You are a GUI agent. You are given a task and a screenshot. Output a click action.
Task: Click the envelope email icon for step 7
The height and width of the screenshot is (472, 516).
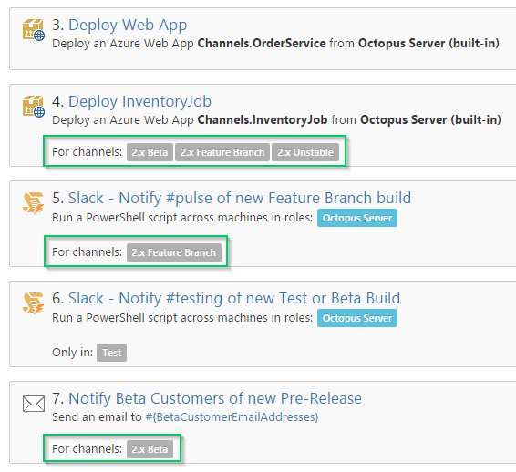click(34, 404)
